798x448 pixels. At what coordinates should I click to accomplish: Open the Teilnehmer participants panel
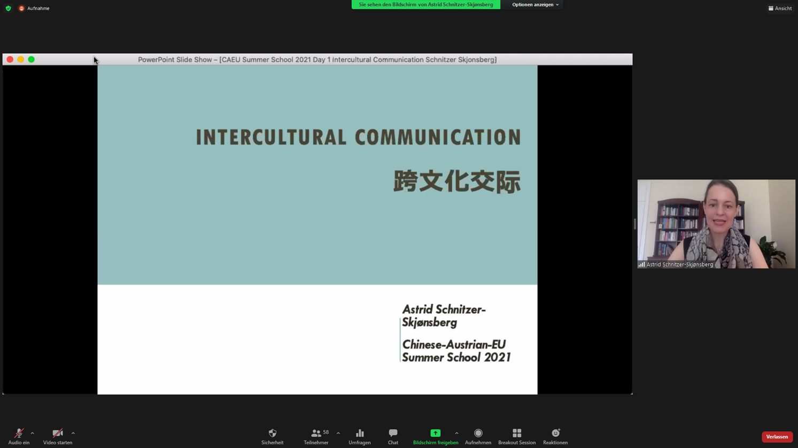pyautogui.click(x=316, y=434)
